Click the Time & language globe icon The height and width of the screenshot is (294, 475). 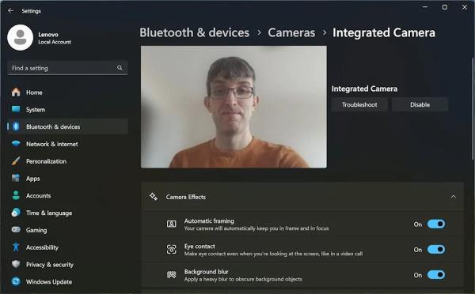tap(16, 213)
